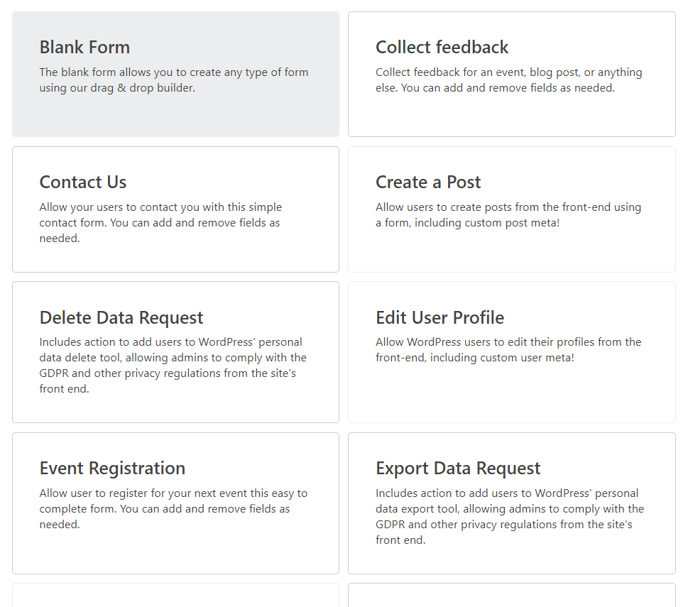This screenshot has width=688, height=607.
Task: Choose the Event Registration template
Action: coord(175,503)
